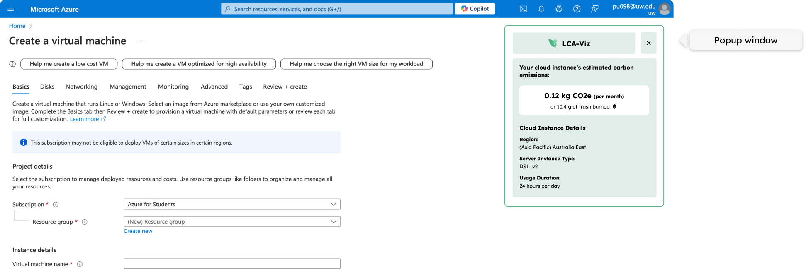
Task: Click the (Asia Pacific) Australia East text
Action: [553, 147]
